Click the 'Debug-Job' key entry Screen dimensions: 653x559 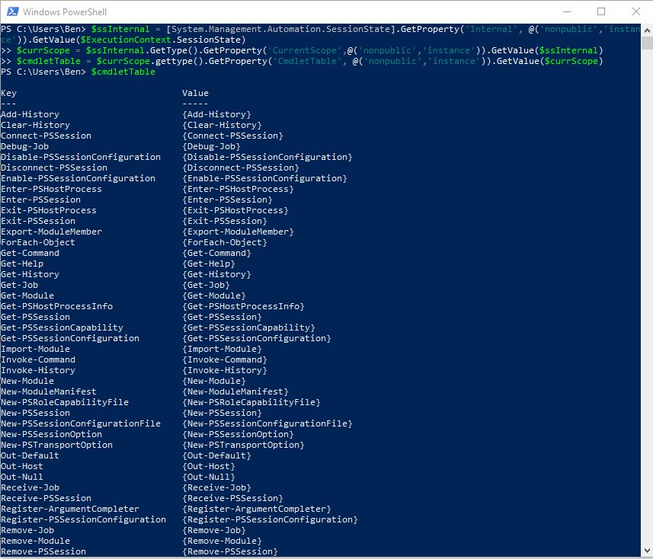pos(24,146)
